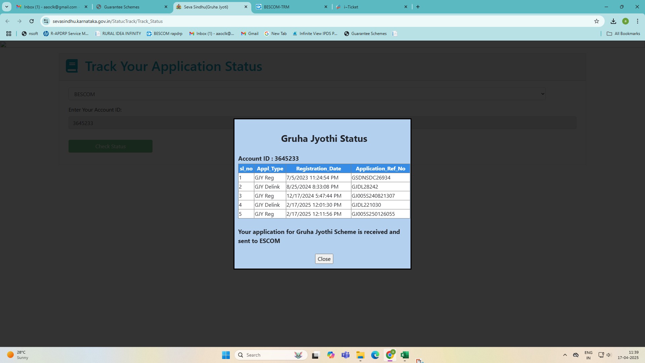Select reference number GJDL221030

(366, 205)
